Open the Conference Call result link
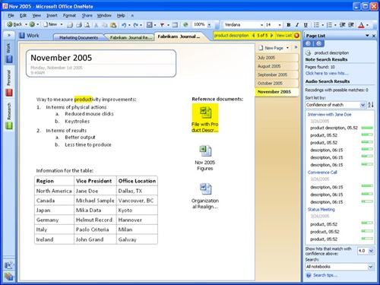380x285 pixels. pos(322,173)
